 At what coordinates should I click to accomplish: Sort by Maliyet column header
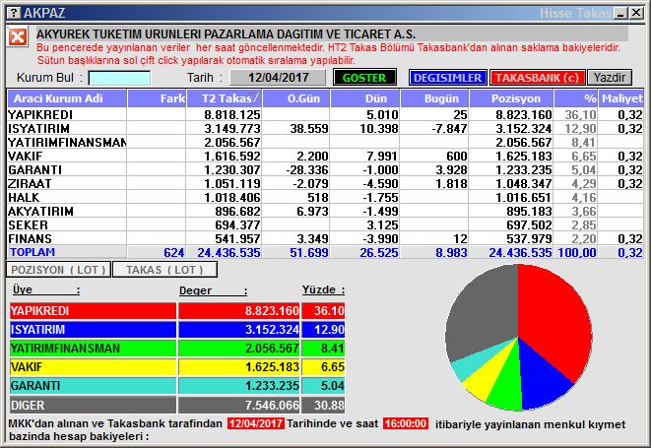pos(621,98)
